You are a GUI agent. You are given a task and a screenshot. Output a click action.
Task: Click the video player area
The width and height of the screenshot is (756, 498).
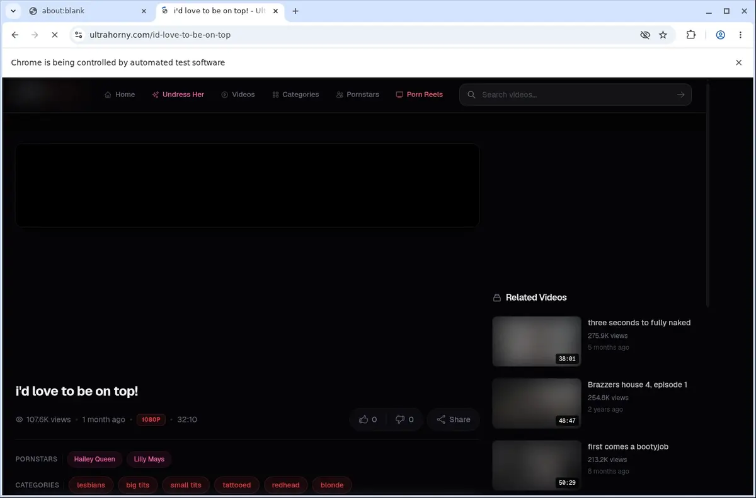point(248,185)
